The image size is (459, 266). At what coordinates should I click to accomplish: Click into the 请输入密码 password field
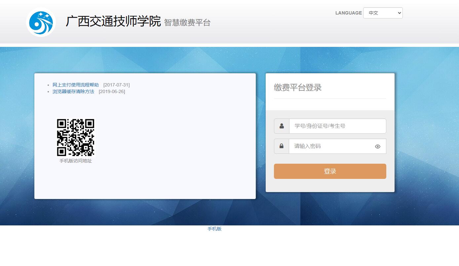pyautogui.click(x=330, y=146)
